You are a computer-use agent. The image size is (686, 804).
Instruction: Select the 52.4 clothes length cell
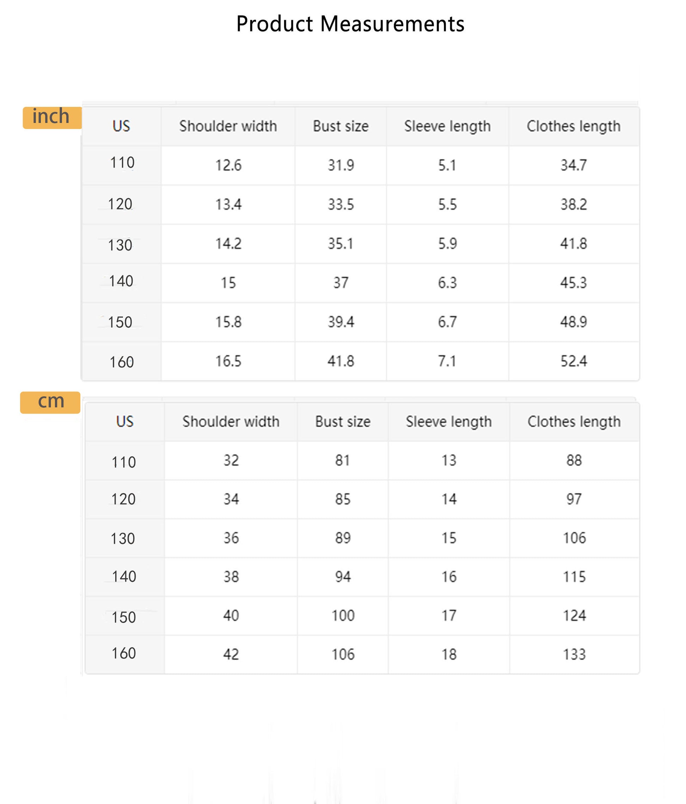574,361
